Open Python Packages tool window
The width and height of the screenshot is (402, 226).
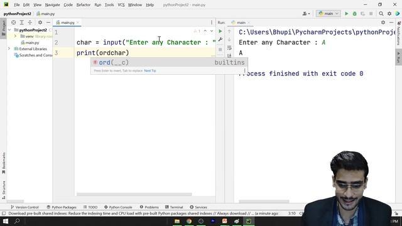62,207
